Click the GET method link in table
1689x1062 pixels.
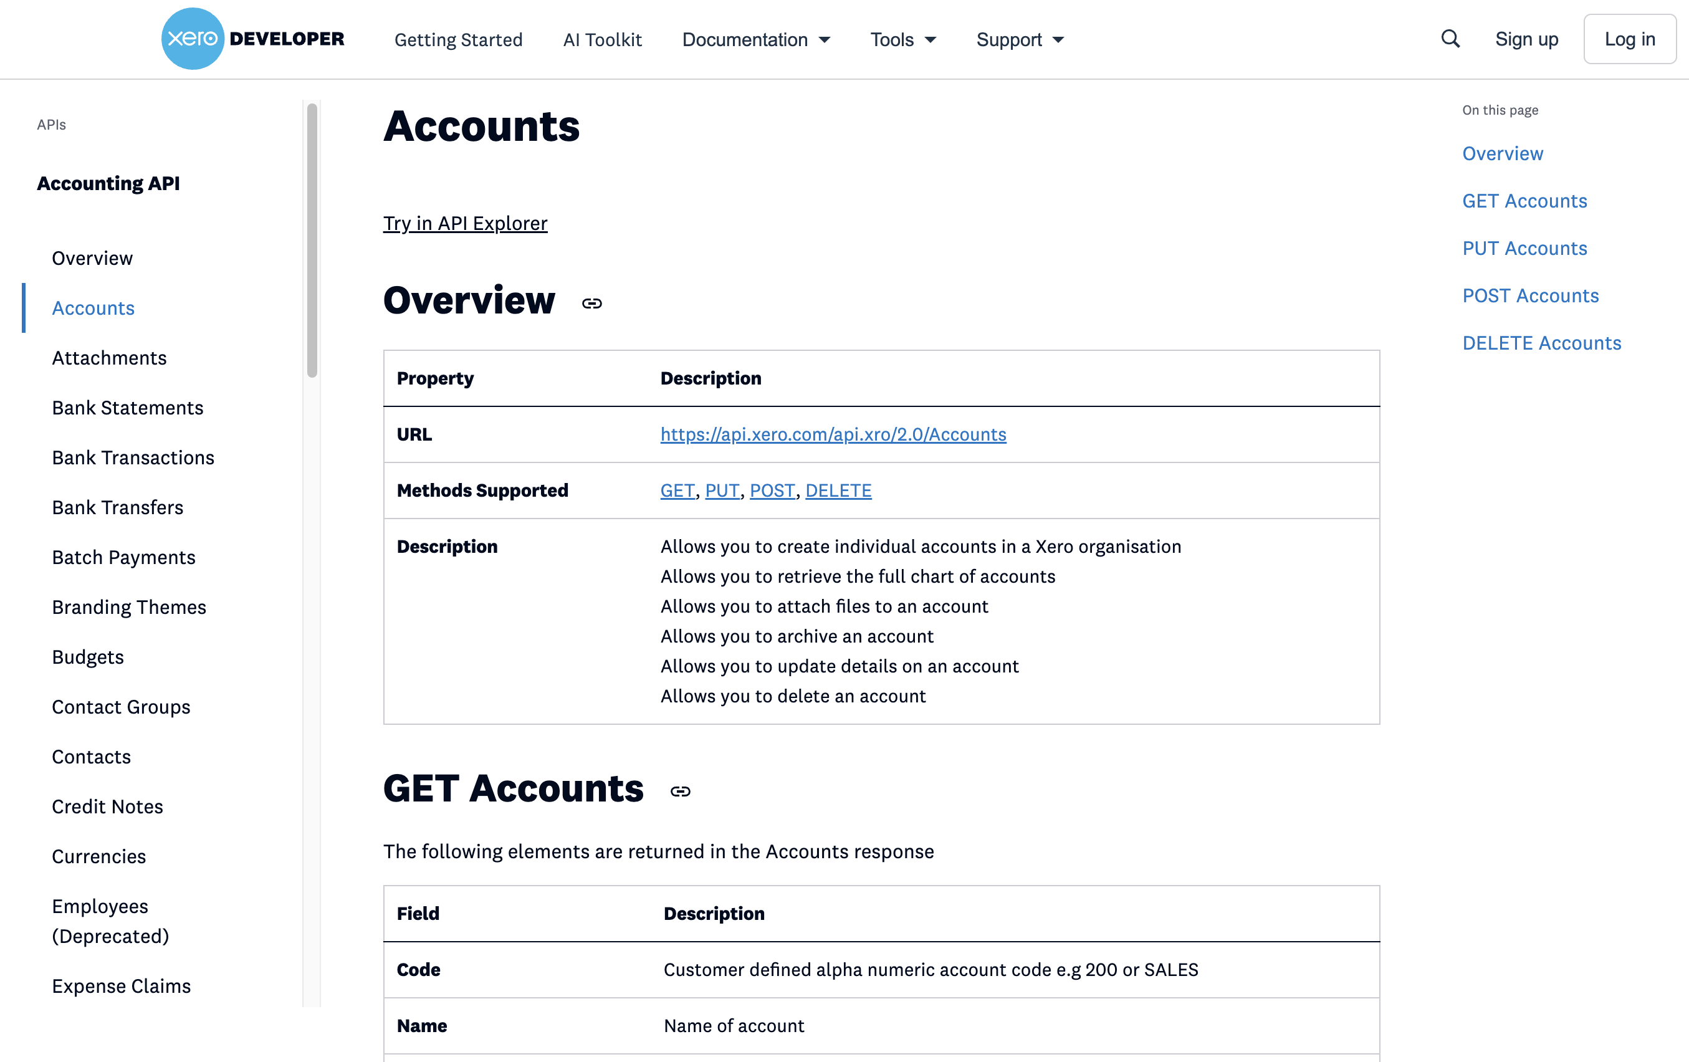tap(677, 490)
